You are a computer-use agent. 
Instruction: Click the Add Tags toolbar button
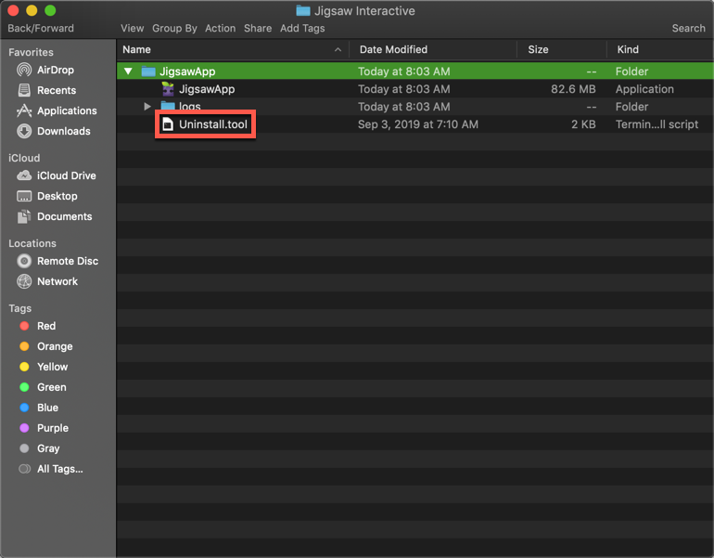tap(302, 29)
